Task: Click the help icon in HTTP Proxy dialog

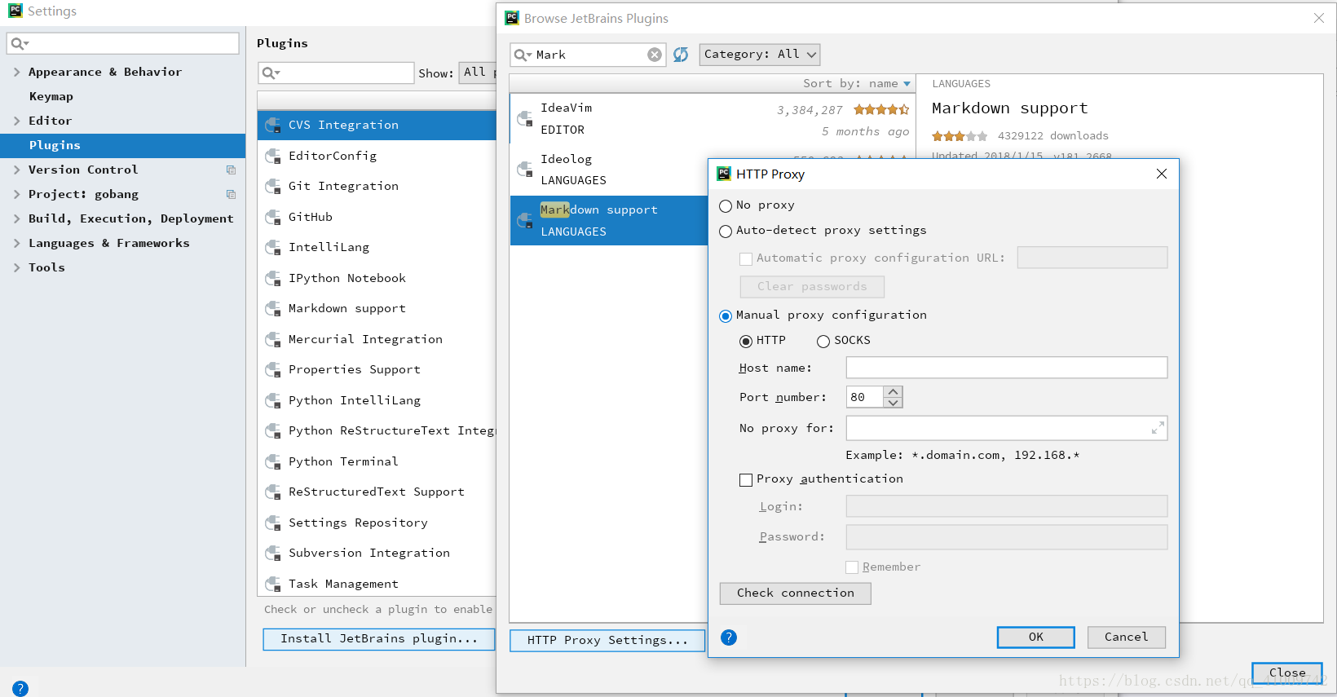Action: 729,637
